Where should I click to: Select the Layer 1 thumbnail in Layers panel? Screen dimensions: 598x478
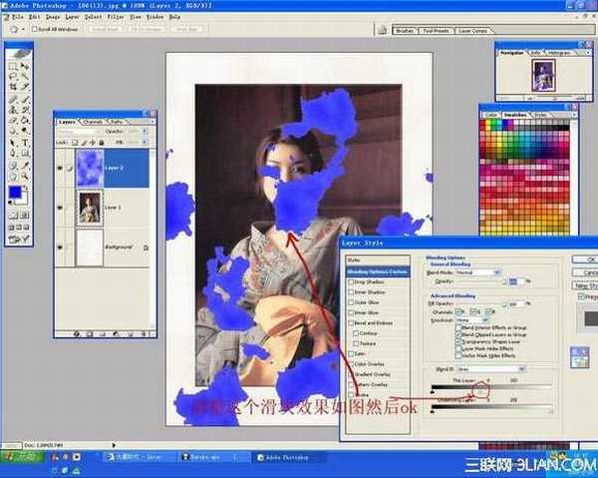click(90, 207)
